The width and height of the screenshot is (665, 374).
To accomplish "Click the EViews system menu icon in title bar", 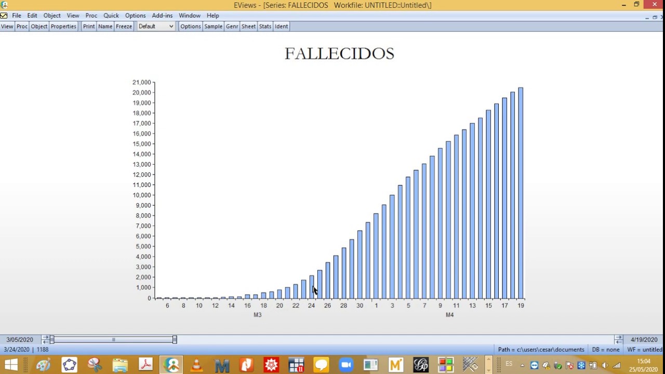I will click(4, 5).
